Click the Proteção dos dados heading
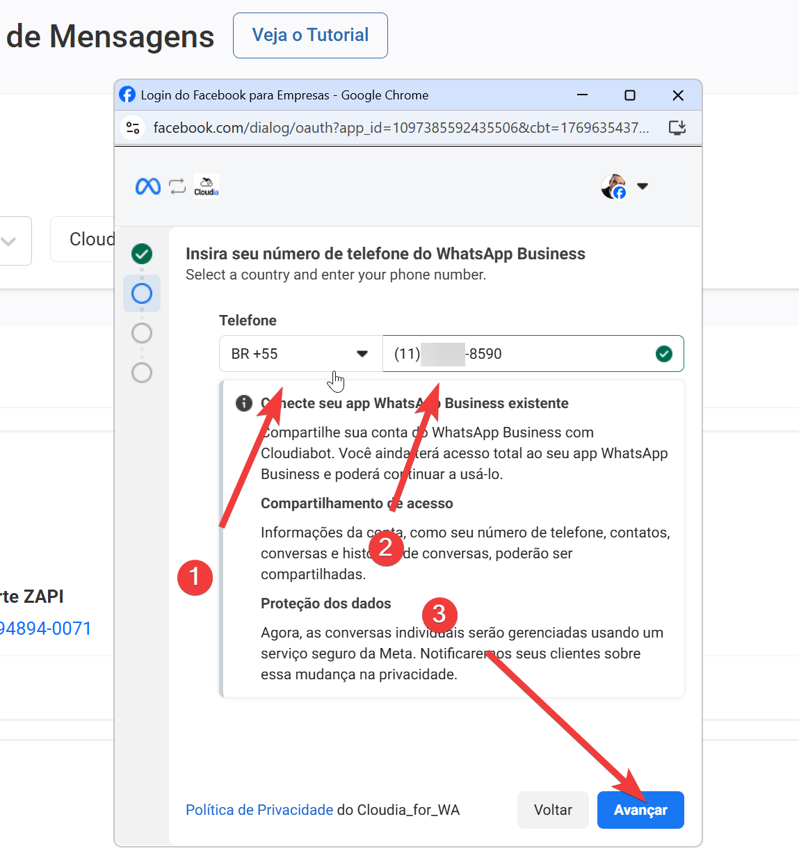The image size is (799, 867). tap(326, 603)
